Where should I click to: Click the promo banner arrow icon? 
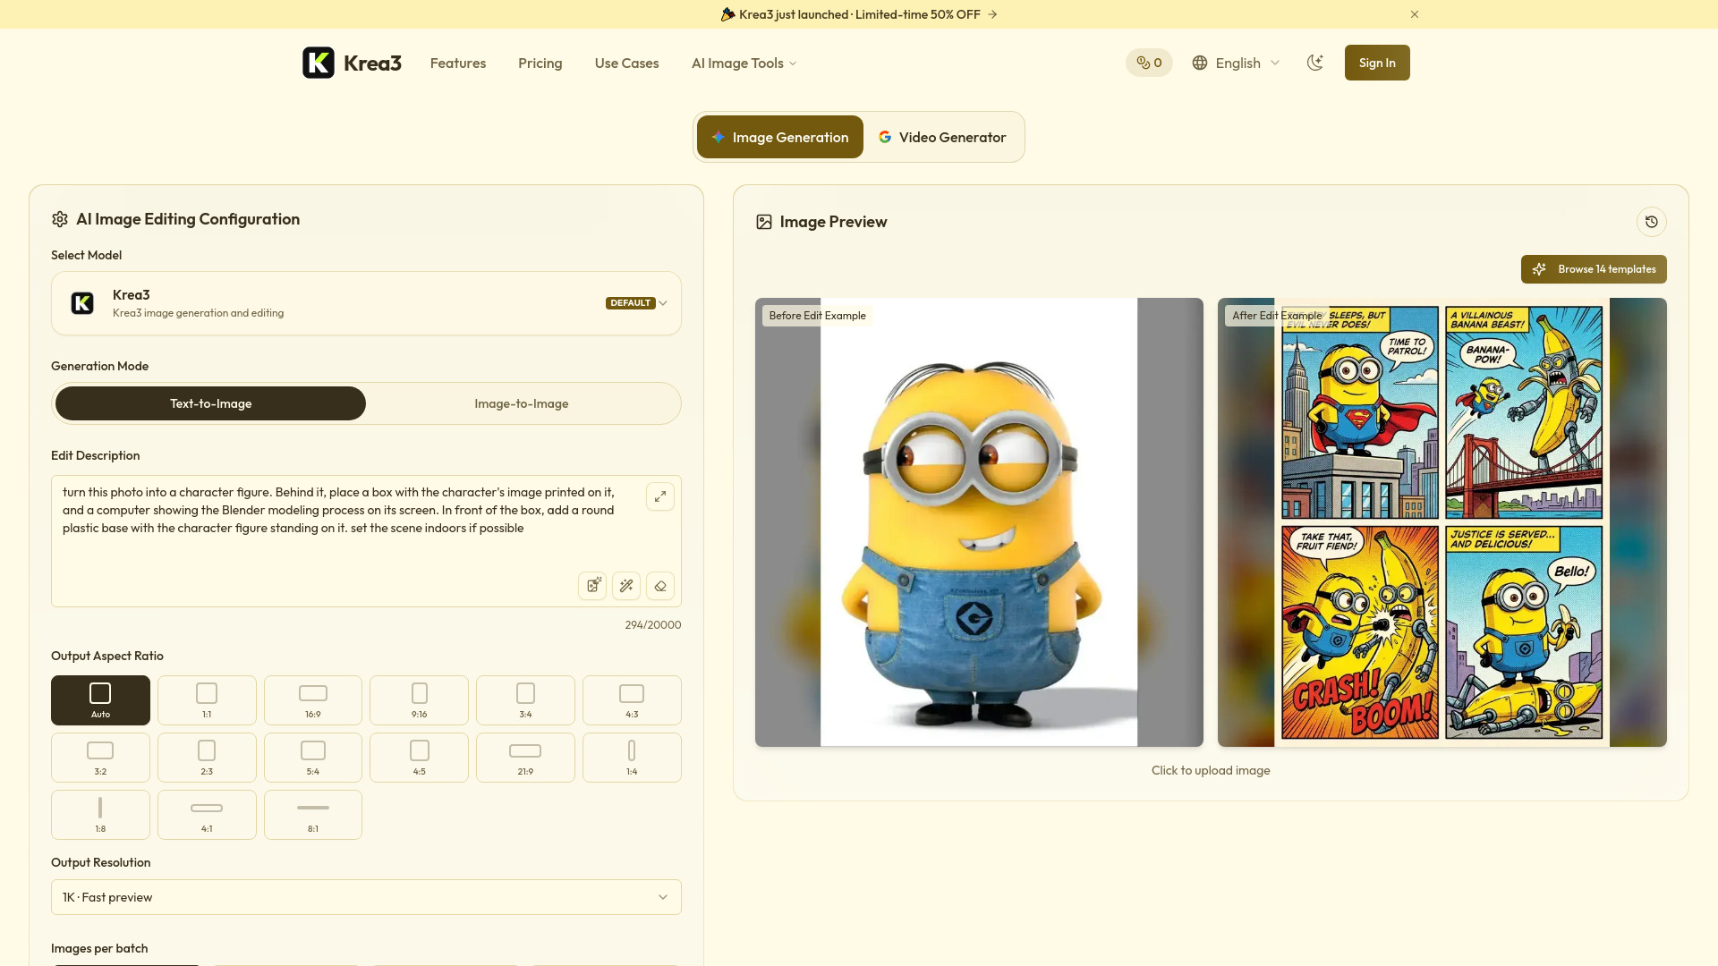click(x=992, y=14)
